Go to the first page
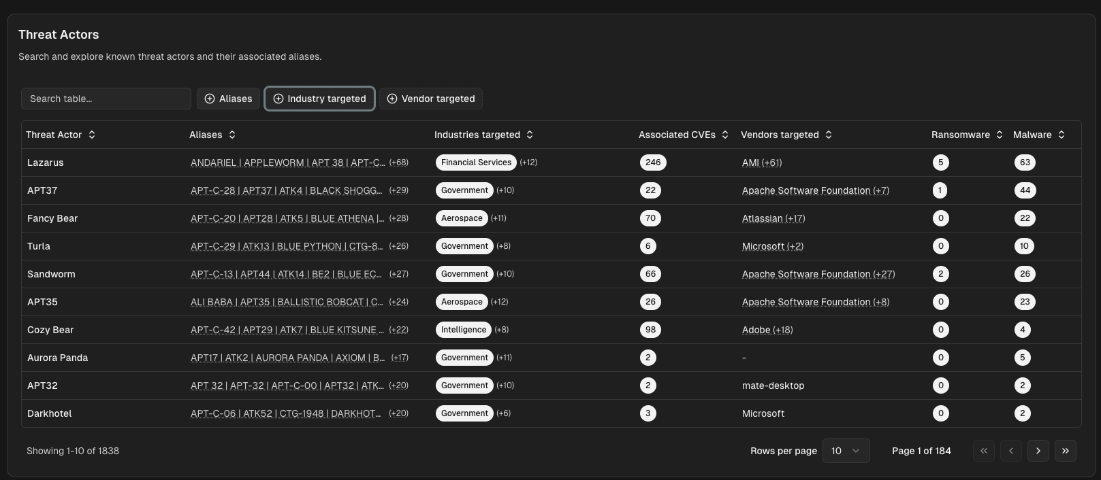Viewport: 1101px width, 480px height. coord(984,451)
